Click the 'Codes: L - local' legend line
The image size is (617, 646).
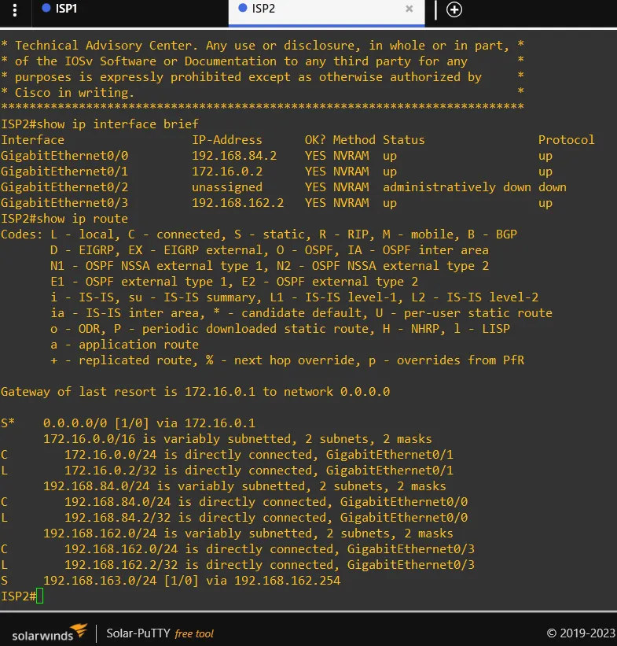[259, 234]
